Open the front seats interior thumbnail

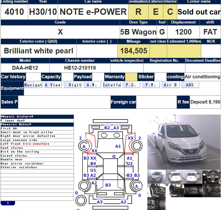(x=156, y=190)
